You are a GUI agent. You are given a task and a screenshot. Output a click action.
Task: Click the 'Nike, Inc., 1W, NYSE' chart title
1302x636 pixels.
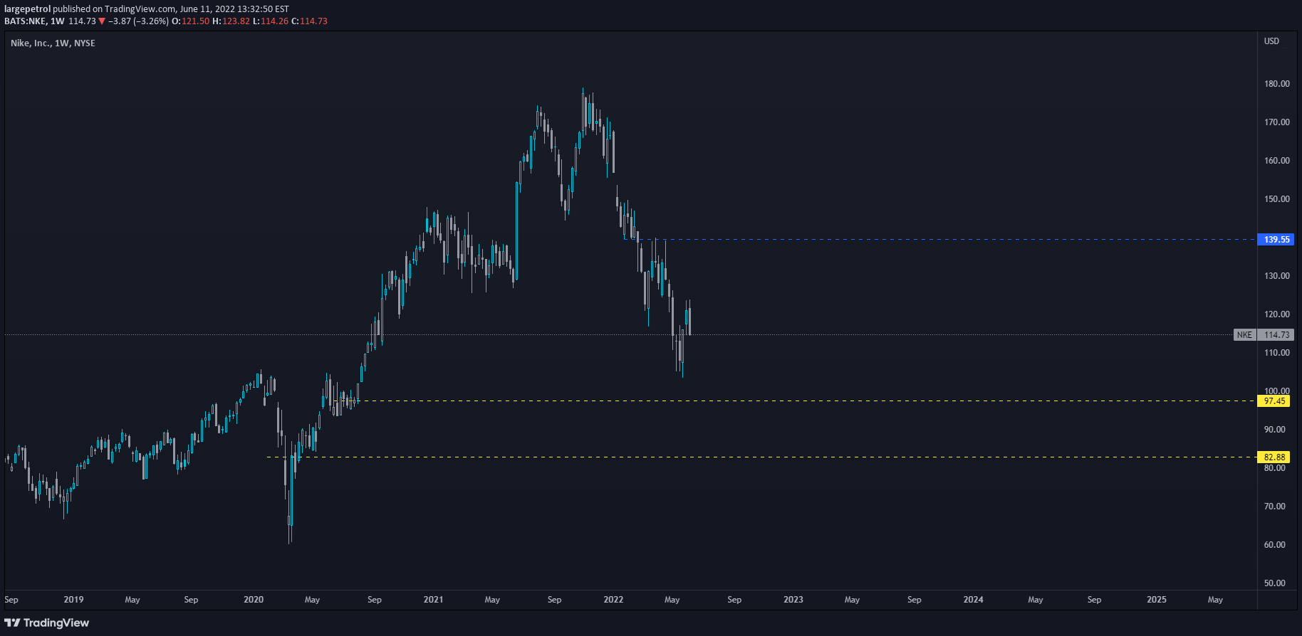click(x=53, y=43)
